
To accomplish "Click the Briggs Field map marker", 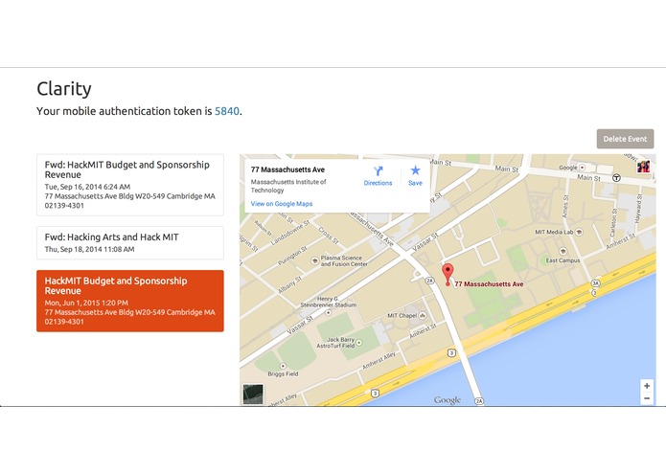I will pyautogui.click(x=283, y=366).
